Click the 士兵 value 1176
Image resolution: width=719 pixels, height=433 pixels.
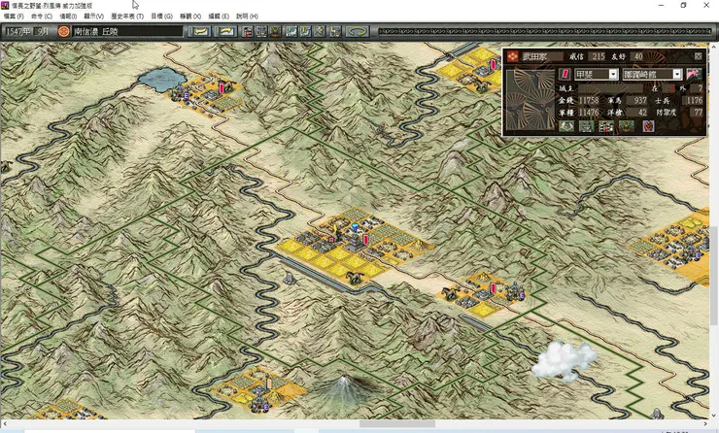[x=694, y=100]
